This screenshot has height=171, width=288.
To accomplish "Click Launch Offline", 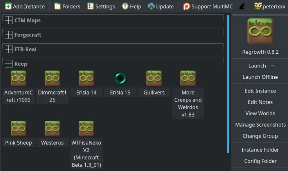I will coord(260,77).
